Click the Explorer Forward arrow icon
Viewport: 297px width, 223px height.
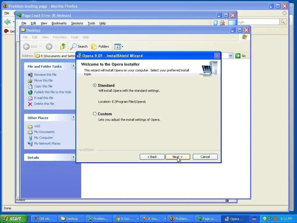[49, 46]
